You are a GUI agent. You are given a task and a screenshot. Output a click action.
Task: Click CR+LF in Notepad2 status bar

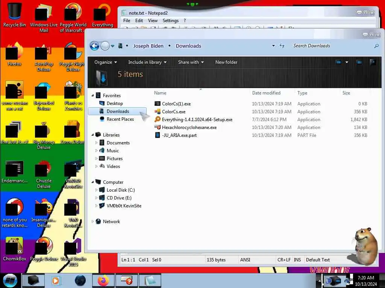(284, 260)
